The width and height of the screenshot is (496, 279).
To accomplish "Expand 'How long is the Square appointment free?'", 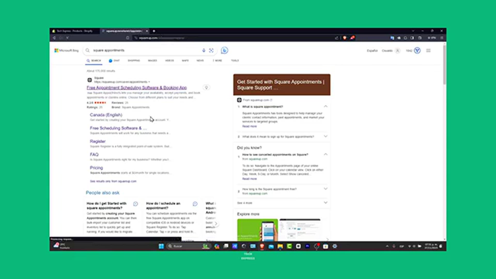I will coord(326,189).
